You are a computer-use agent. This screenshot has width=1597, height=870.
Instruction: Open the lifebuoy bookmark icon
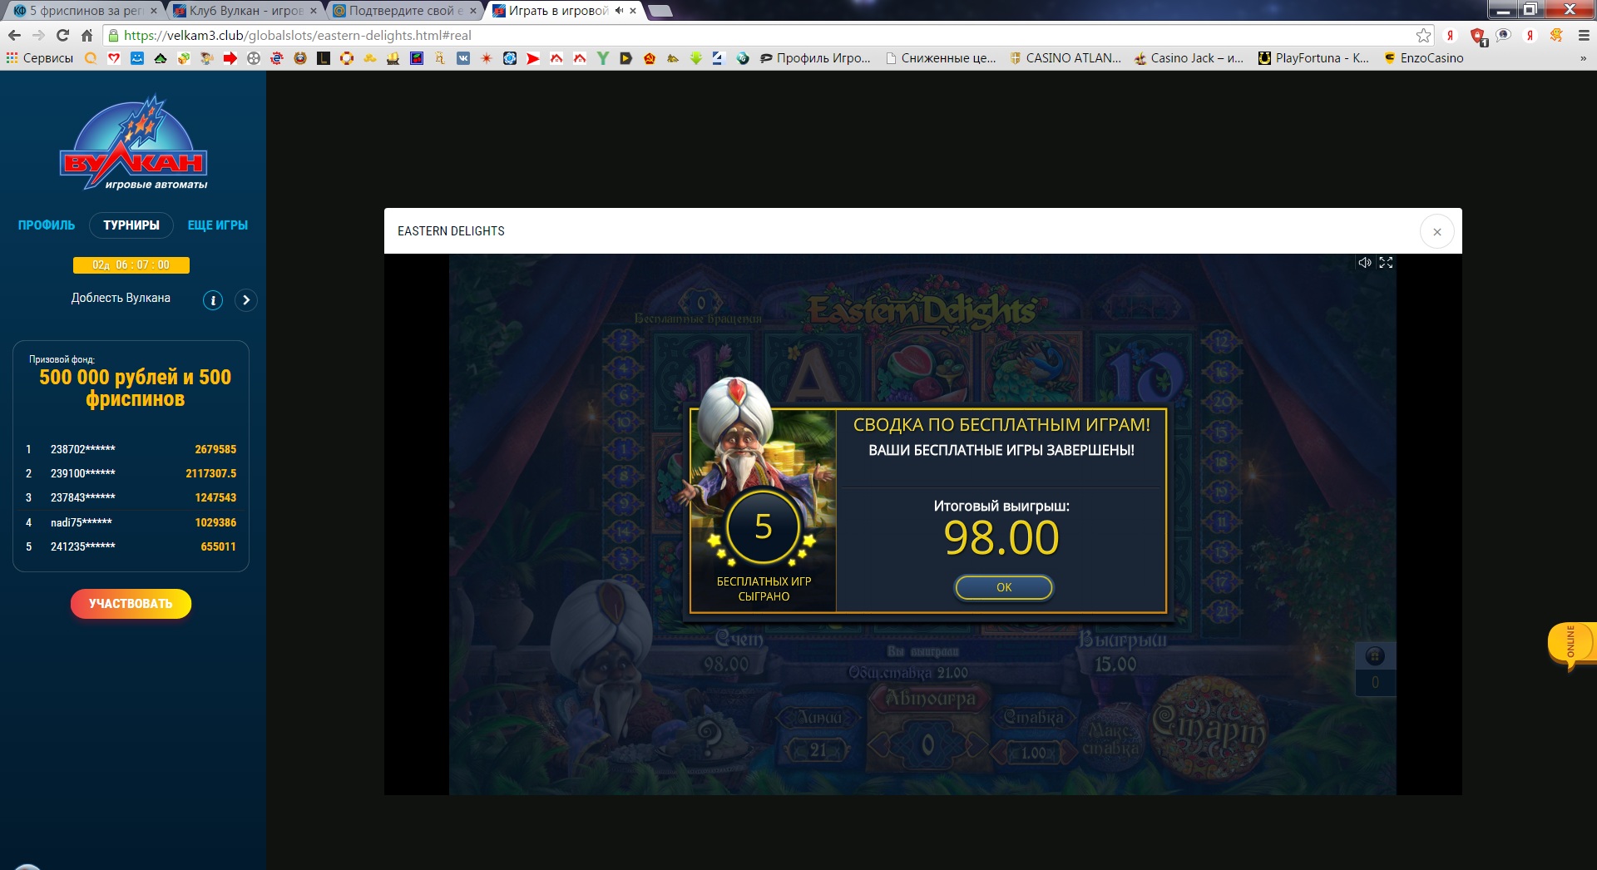point(347,58)
